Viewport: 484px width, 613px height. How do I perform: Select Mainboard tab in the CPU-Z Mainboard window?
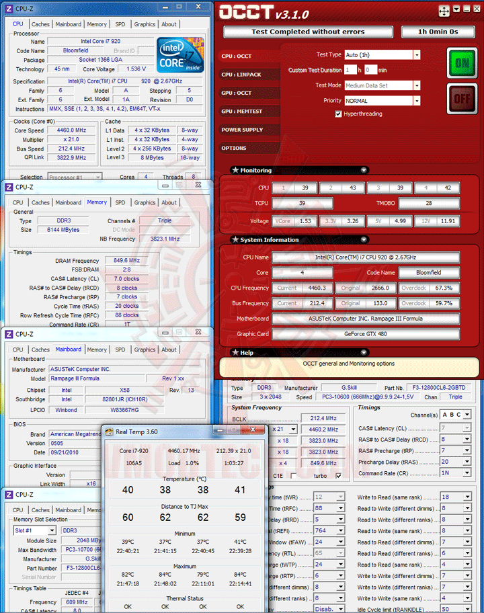click(69, 349)
